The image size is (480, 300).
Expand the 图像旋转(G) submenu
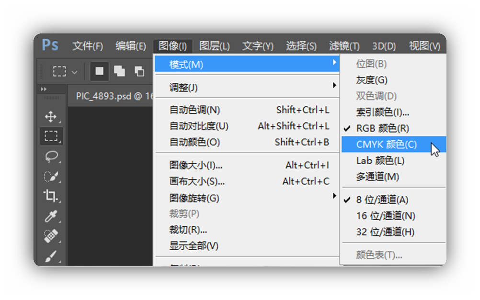pyautogui.click(x=247, y=198)
